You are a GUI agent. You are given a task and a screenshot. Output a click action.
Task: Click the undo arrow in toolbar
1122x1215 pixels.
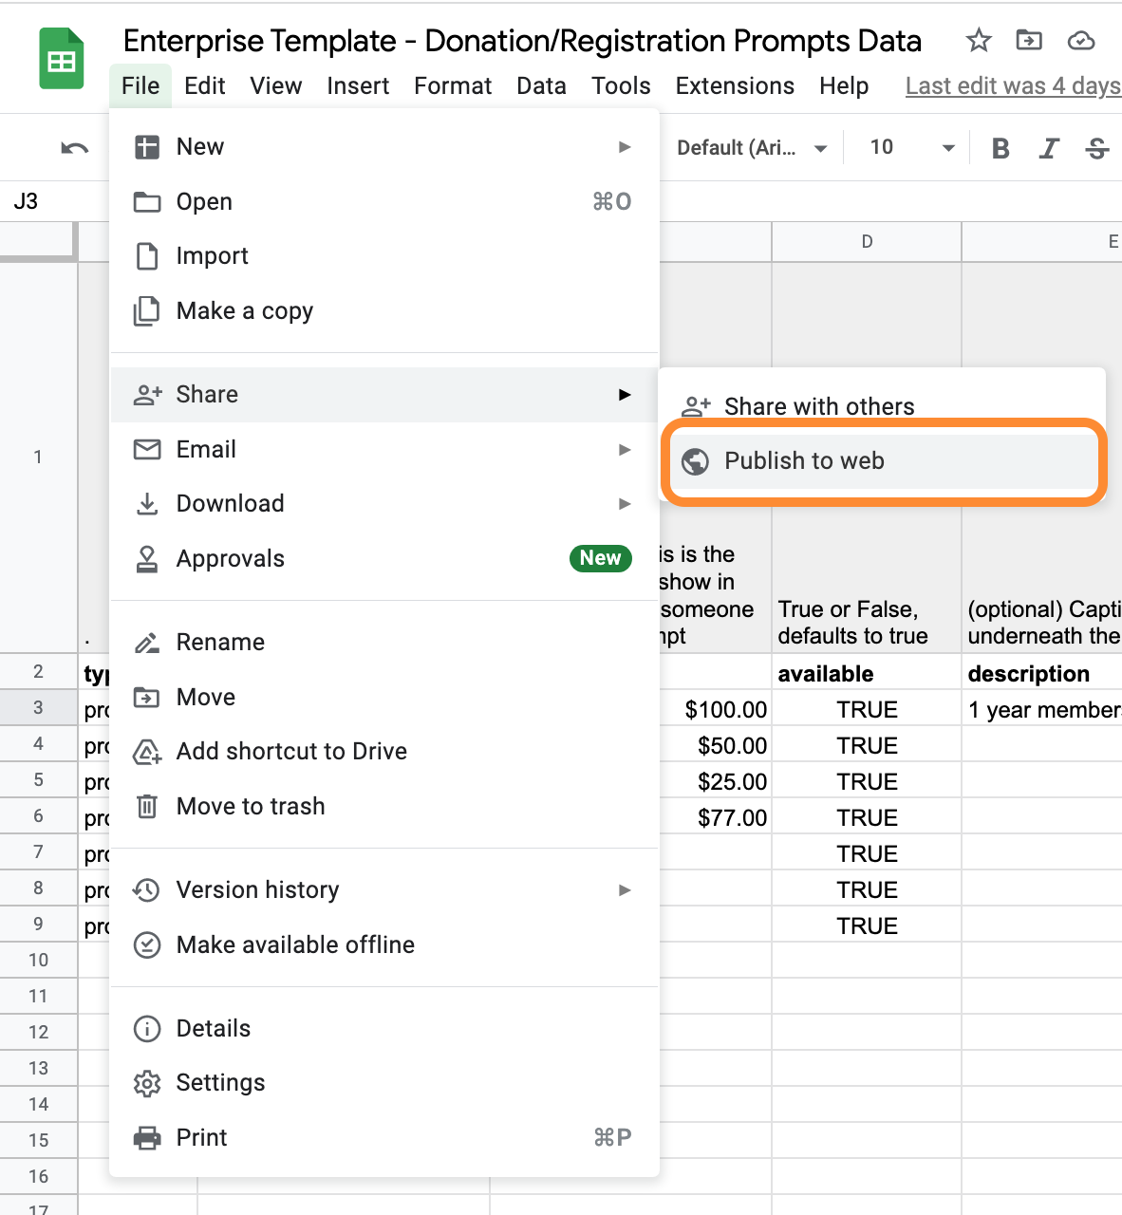[75, 148]
